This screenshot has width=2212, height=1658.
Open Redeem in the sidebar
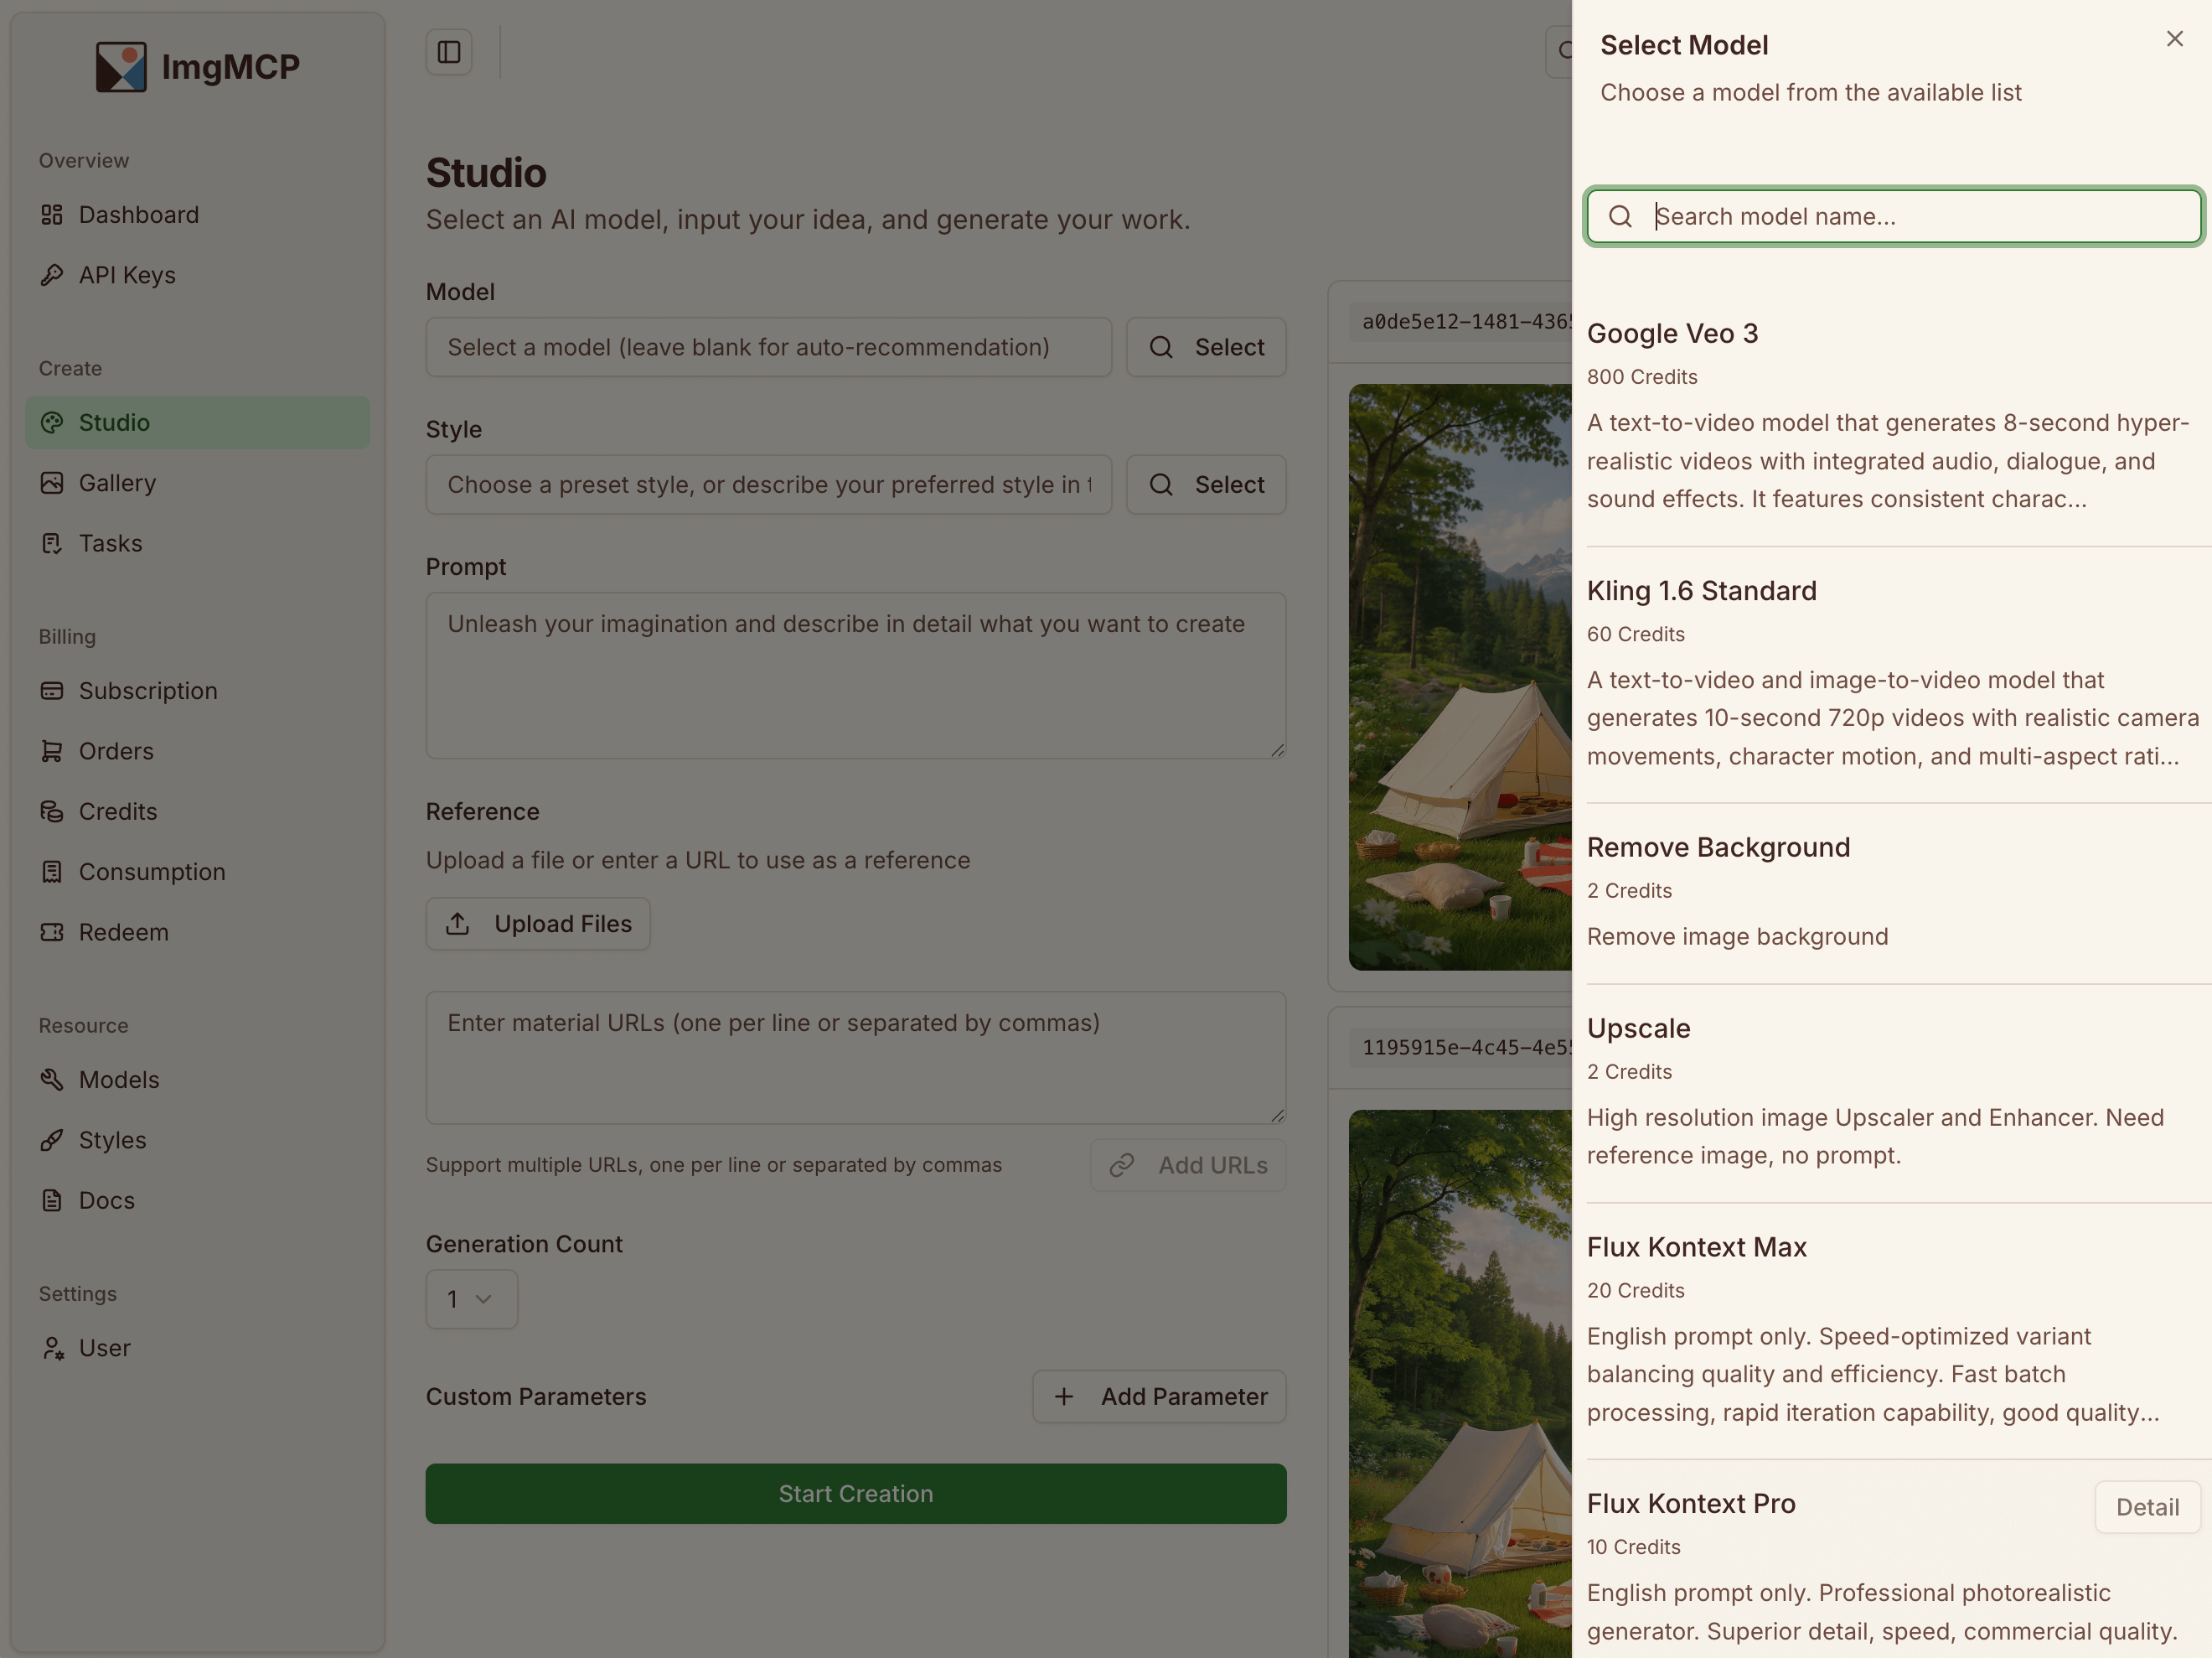(x=197, y=933)
